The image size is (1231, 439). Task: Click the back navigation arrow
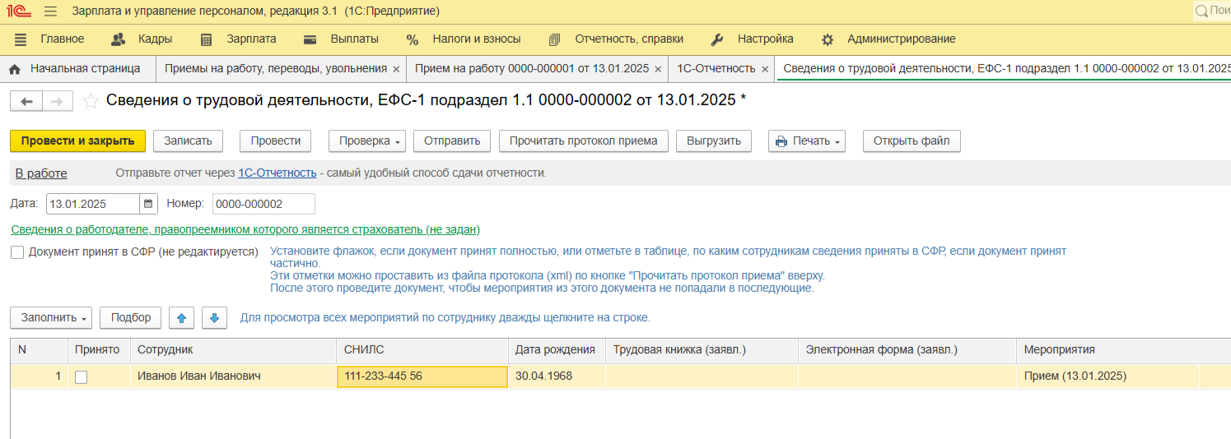pos(26,101)
